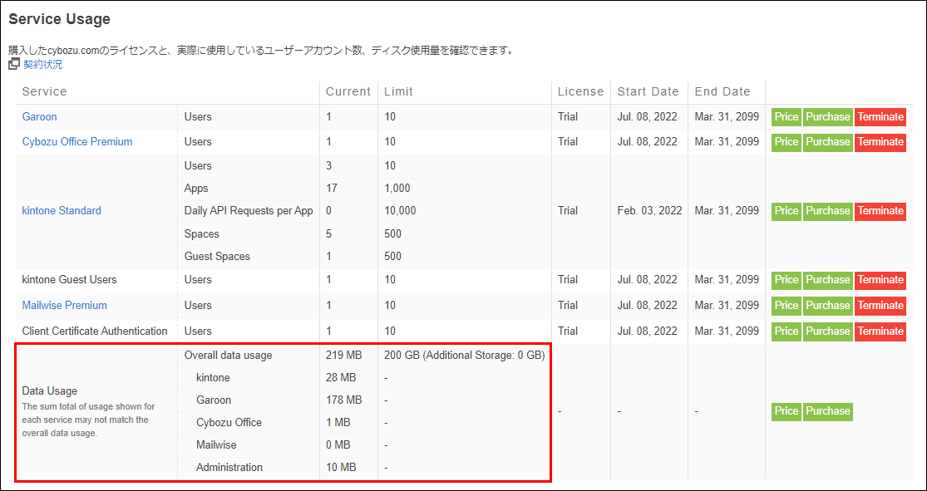Purchase the Mailwise Premium service
Screen dimensions: 927x491
[x=828, y=305]
